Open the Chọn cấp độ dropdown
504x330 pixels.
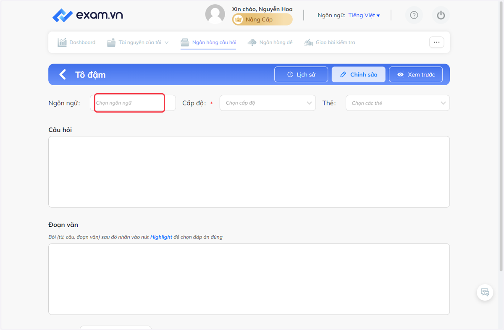pos(268,103)
